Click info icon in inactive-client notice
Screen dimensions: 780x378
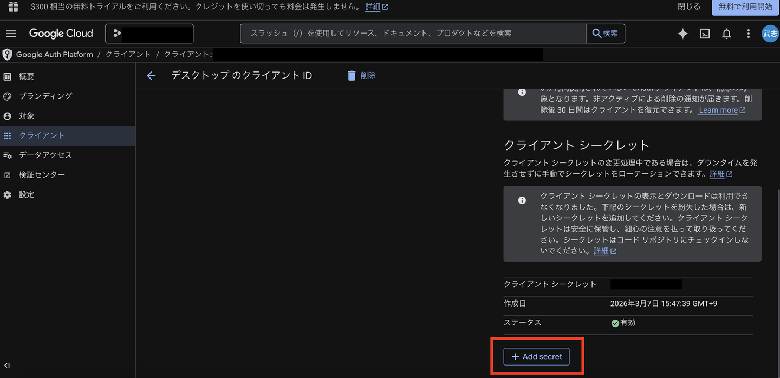point(522,92)
